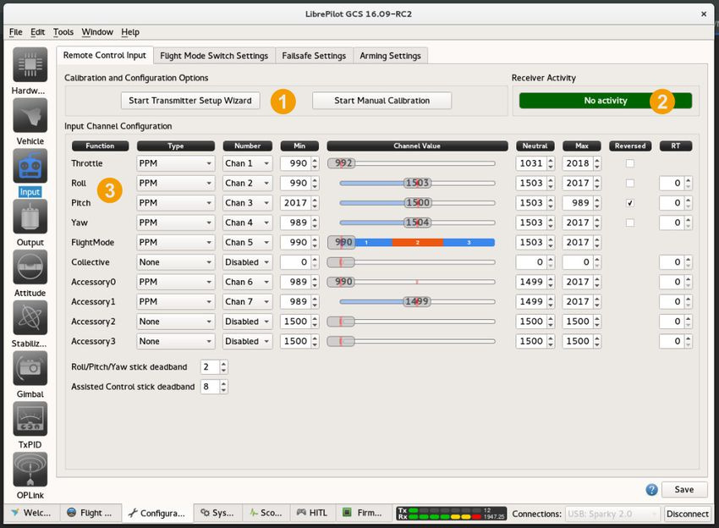
Task: Open the File menu
Action: (15, 32)
